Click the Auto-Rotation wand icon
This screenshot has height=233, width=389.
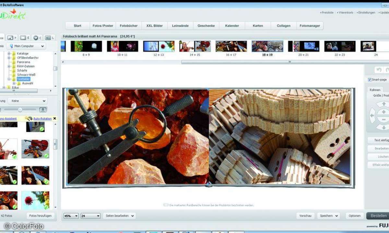29,119
